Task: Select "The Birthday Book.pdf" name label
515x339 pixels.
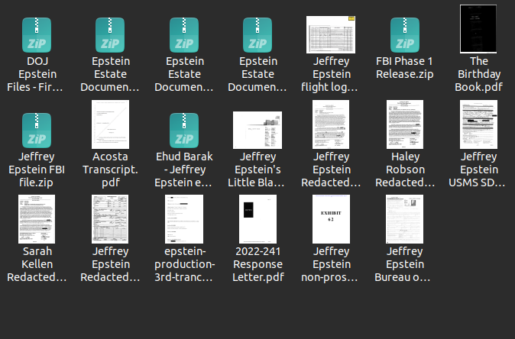Action: [478, 74]
